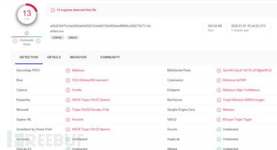Vote positive with community score check icon

38,41
